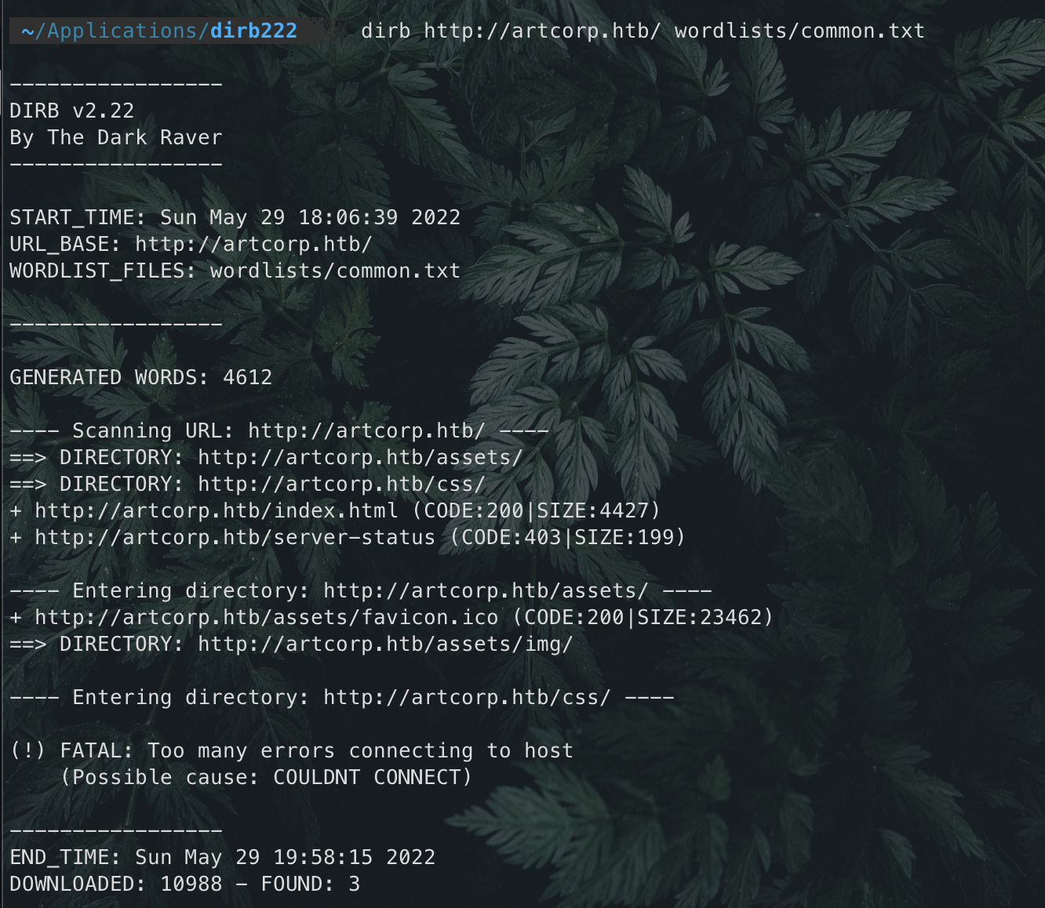Viewport: 1045px width, 908px height.
Task: Open the artcorp.htb/index.html URL
Action: click(x=217, y=510)
